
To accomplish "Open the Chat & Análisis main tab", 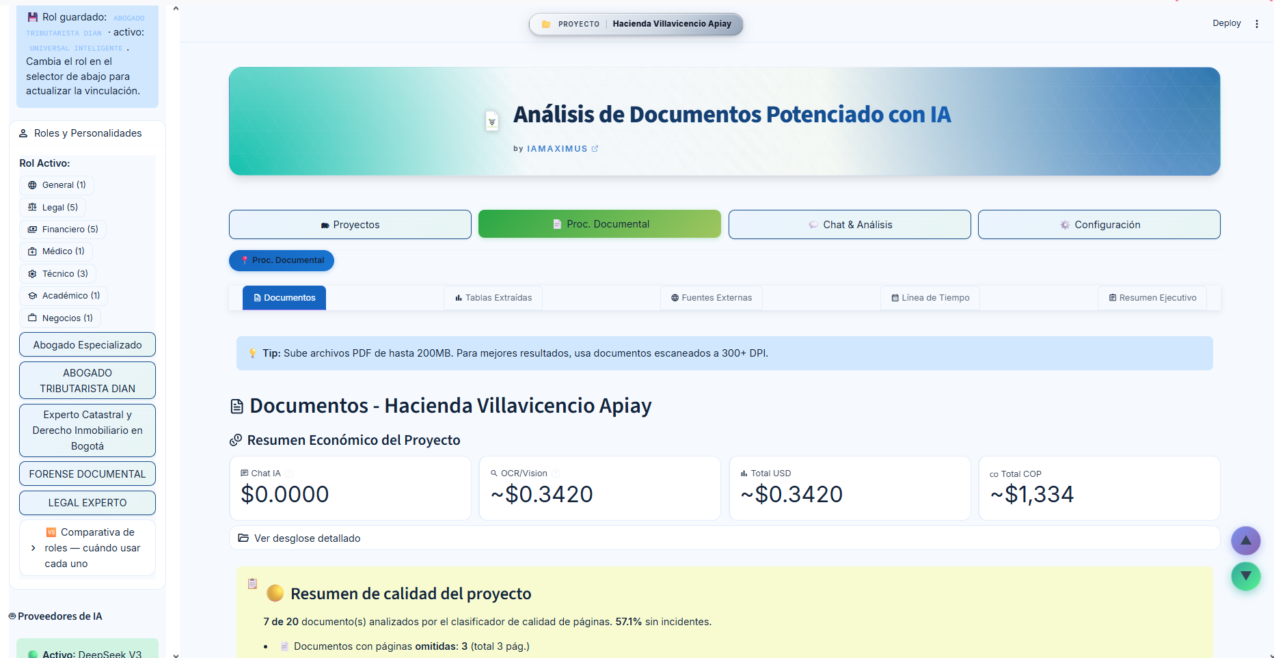I will click(x=850, y=225).
